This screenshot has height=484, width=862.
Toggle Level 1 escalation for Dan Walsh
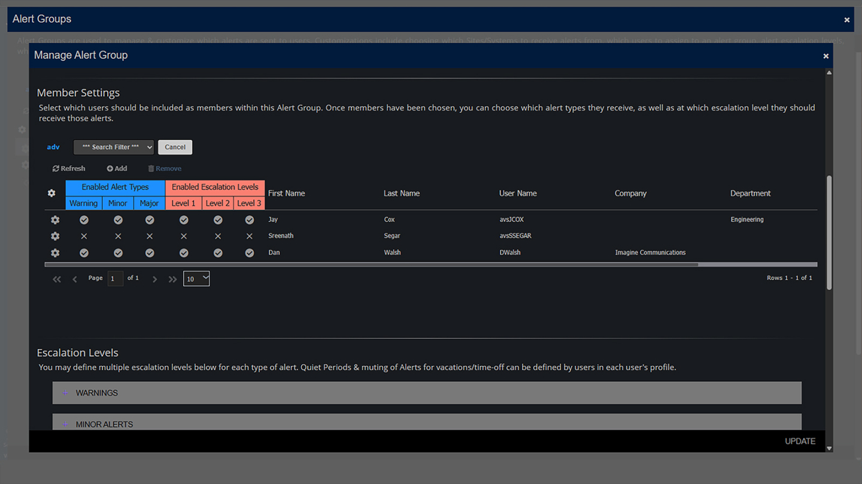click(184, 253)
